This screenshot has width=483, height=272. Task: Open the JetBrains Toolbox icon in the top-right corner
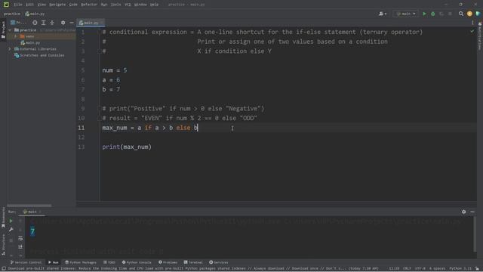(x=478, y=14)
